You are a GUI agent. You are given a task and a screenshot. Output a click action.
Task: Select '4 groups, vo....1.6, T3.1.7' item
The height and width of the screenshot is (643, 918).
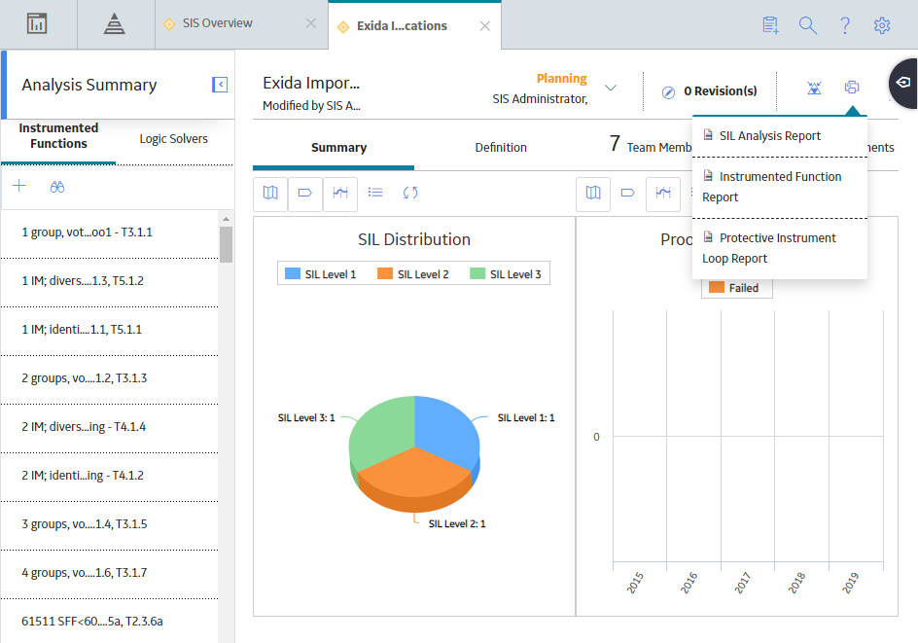pos(110,573)
